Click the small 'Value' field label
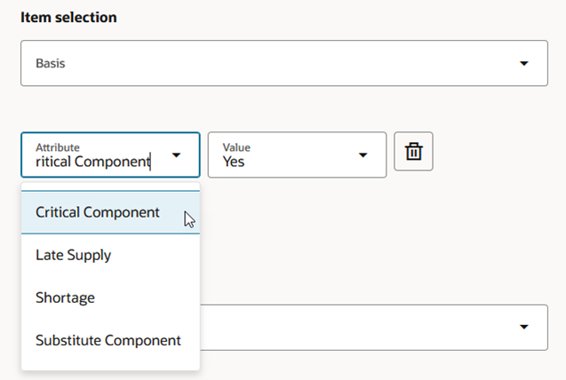The height and width of the screenshot is (380, 566). coord(236,146)
